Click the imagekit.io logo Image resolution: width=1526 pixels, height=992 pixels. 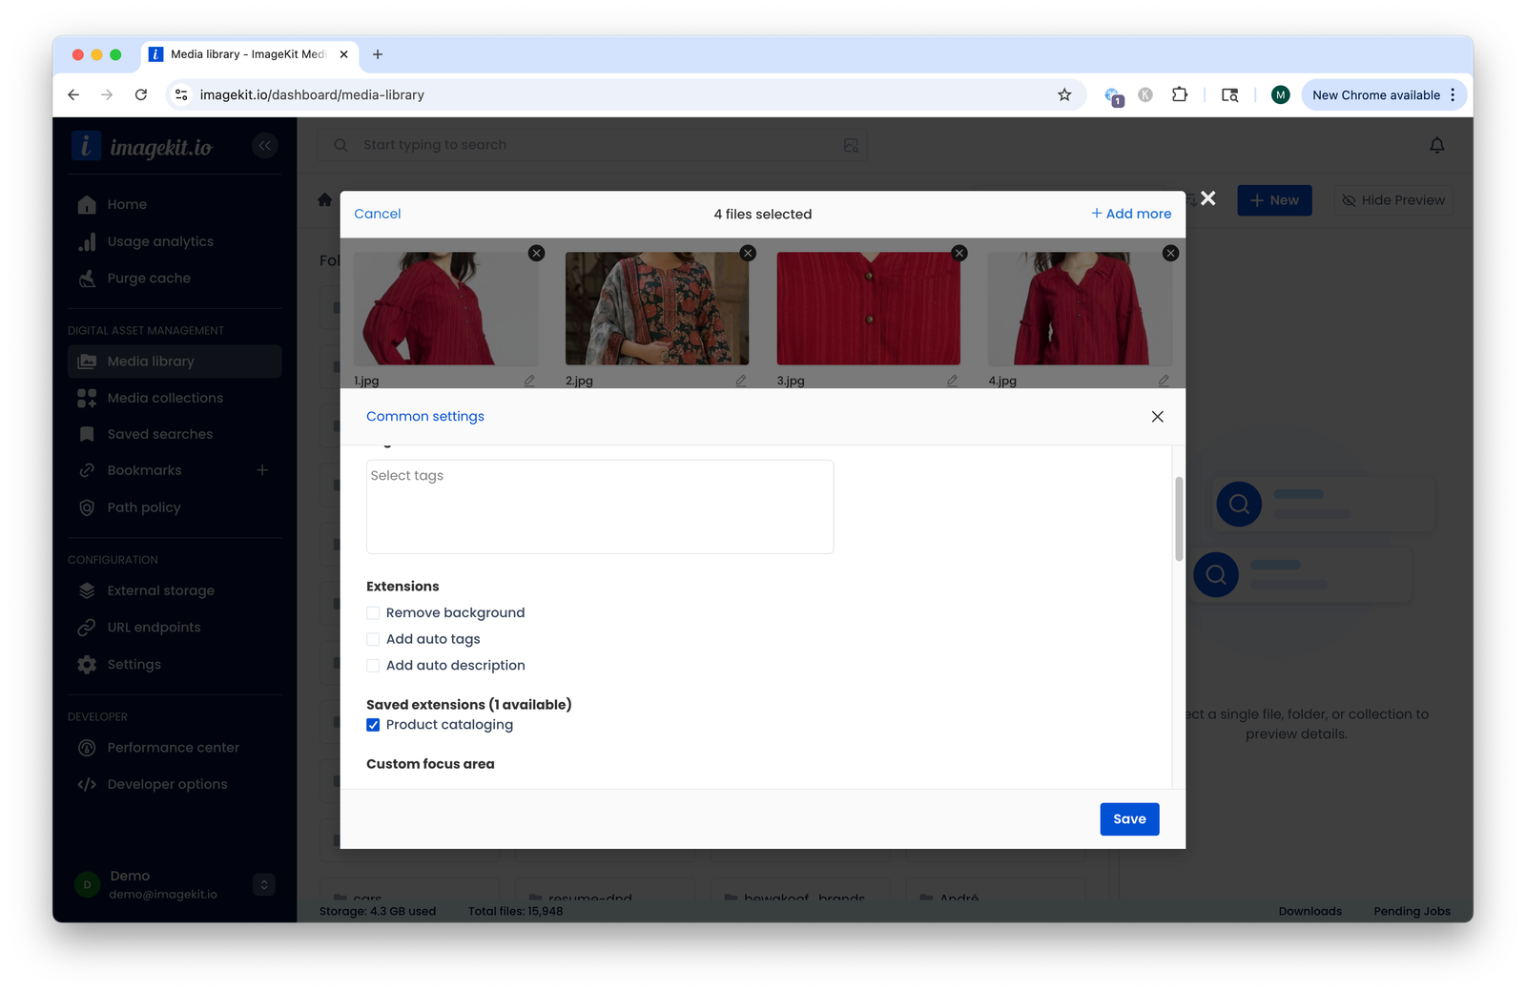(142, 146)
